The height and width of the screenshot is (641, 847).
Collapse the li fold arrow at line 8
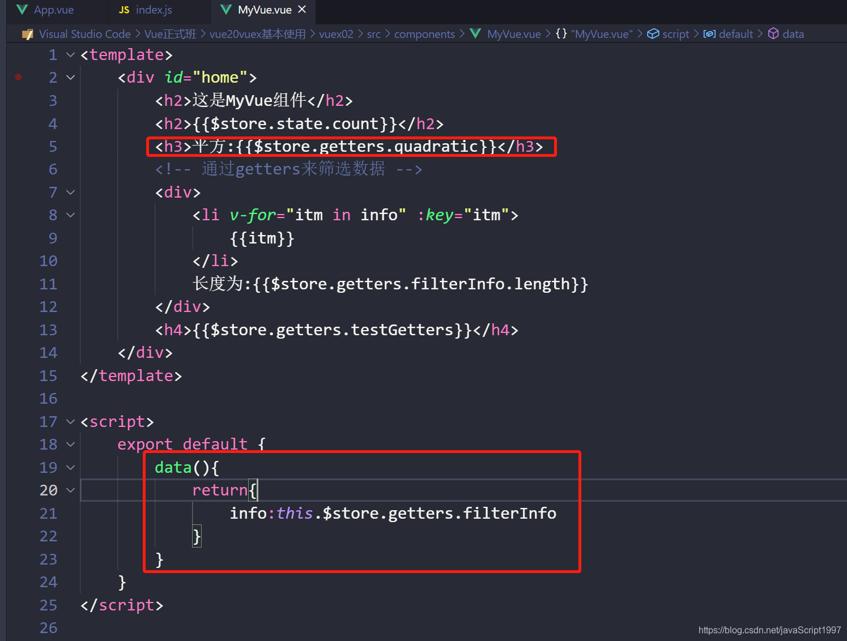71,215
